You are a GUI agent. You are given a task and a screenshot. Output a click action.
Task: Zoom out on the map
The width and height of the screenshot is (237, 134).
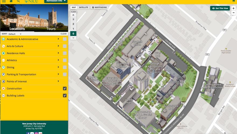click(233, 13)
